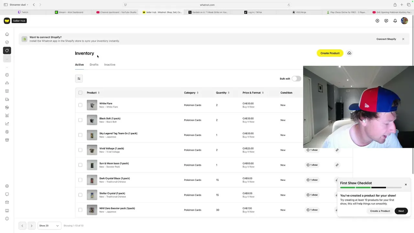Click the shield check icon in sidebar
This screenshot has width=414, height=233.
click(x=7, y=42)
